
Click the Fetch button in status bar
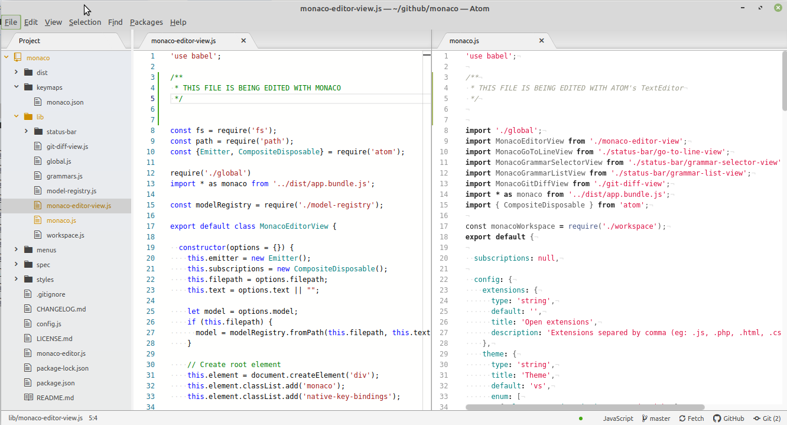coord(691,418)
